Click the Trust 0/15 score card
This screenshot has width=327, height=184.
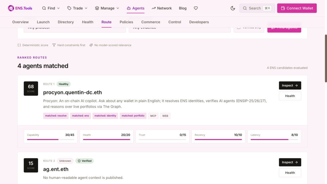[x=162, y=136]
